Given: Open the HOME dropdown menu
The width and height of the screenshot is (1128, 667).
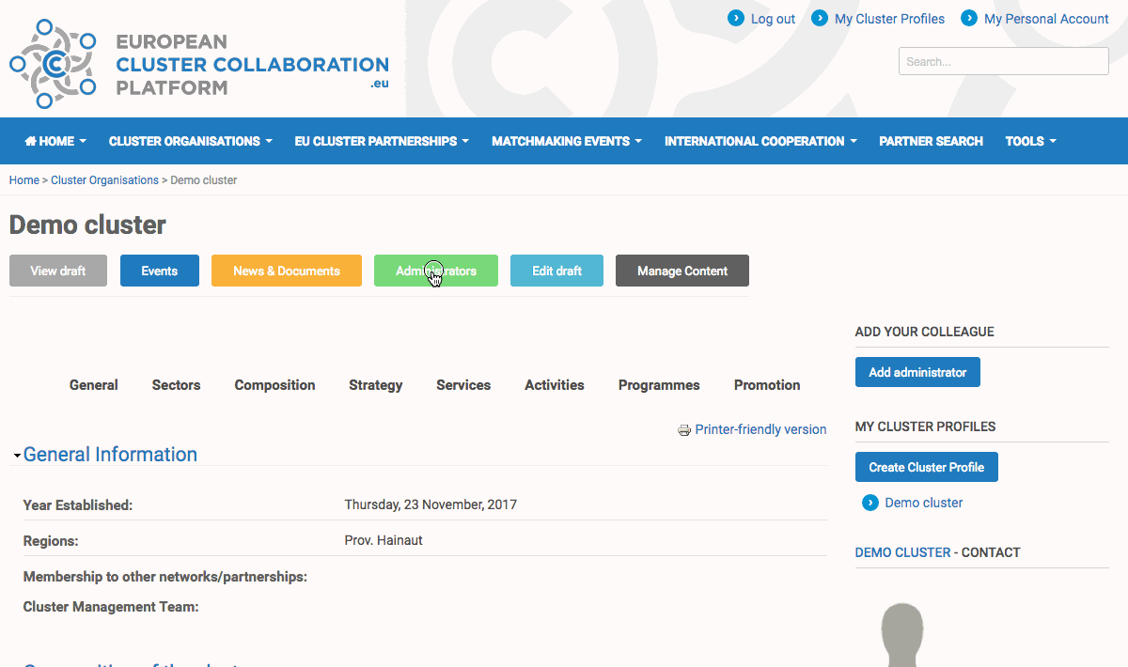Looking at the screenshot, I should click(55, 141).
